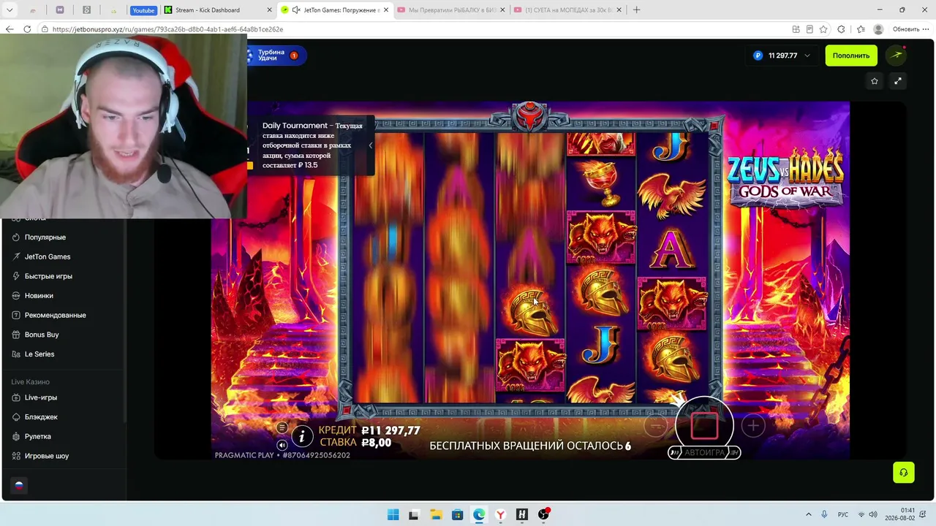Viewport: 936px width, 526px height.
Task: Open OBS Studio from the taskbar
Action: [x=543, y=514]
